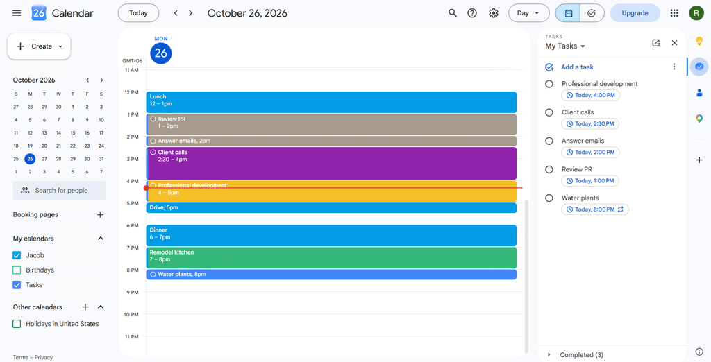Select October 27 in the mini calendar
This screenshot has width=711, height=362.
(x=44, y=159)
